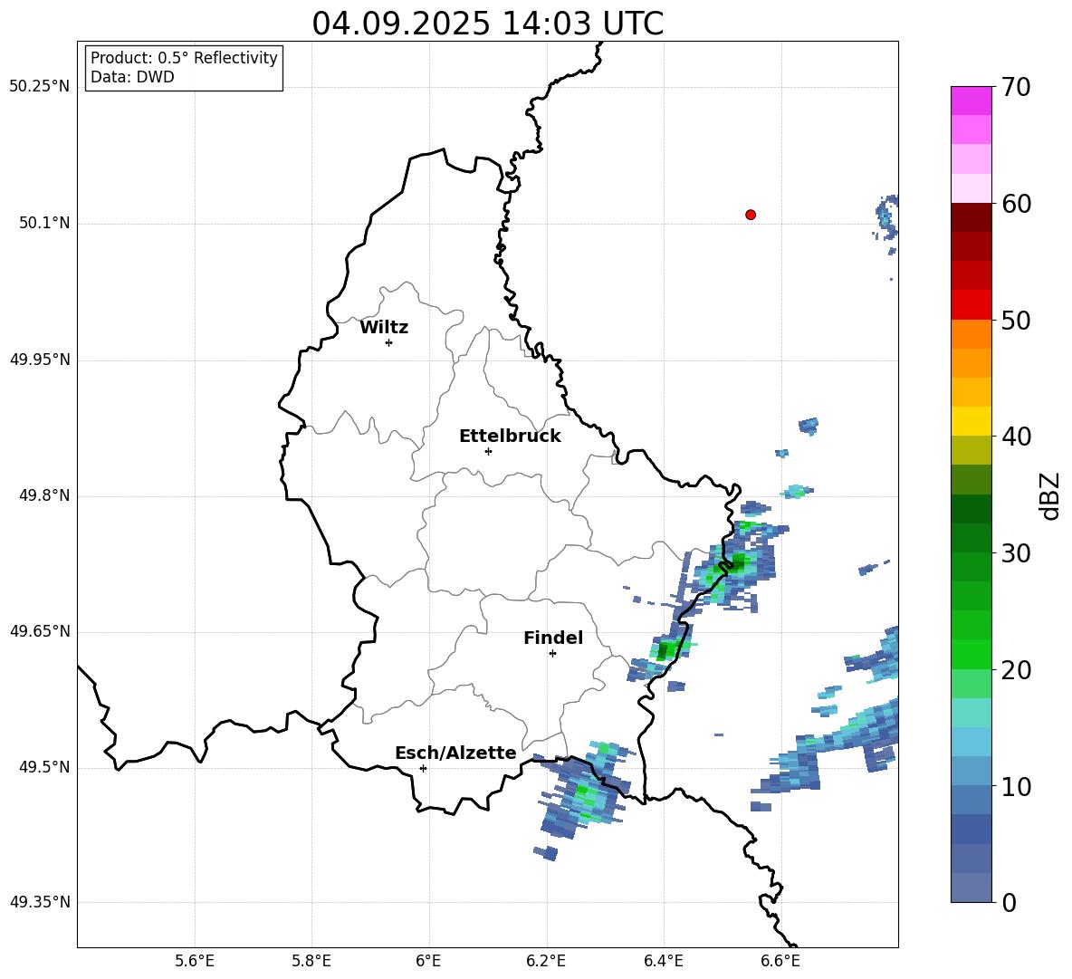Click the 70 dBZ colorbar label
Image resolution: width=1072 pixels, height=979 pixels.
(1016, 88)
